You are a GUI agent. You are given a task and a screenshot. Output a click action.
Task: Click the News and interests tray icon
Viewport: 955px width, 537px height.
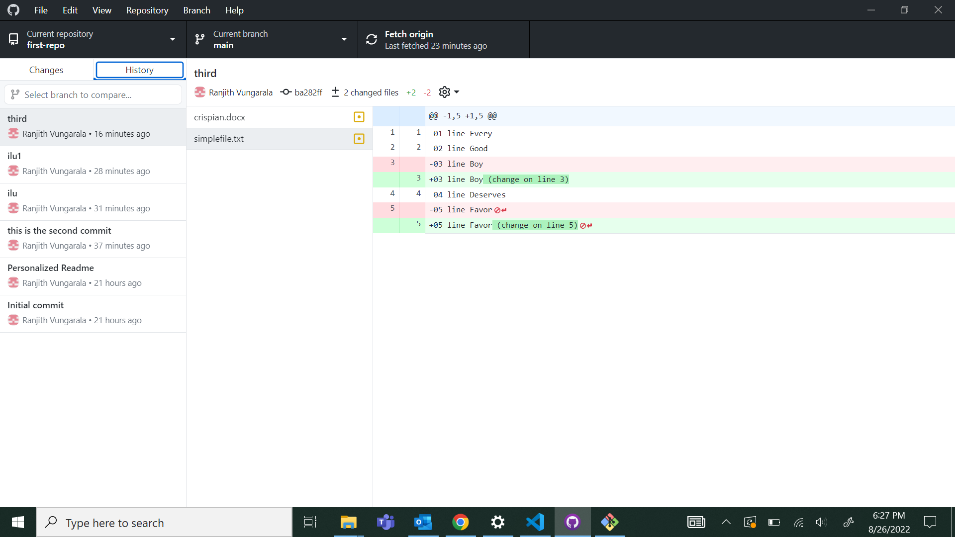(x=696, y=522)
